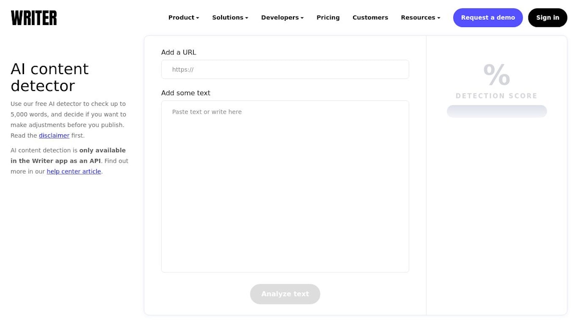Go to the Pricing page
This screenshot has height=325, width=578.
click(x=328, y=17)
